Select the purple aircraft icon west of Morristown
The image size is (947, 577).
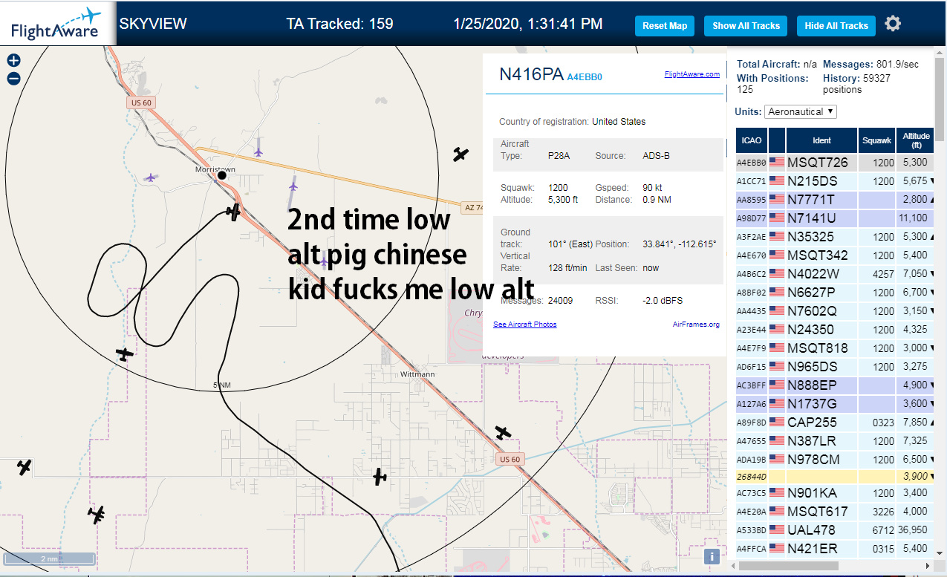coord(151,177)
